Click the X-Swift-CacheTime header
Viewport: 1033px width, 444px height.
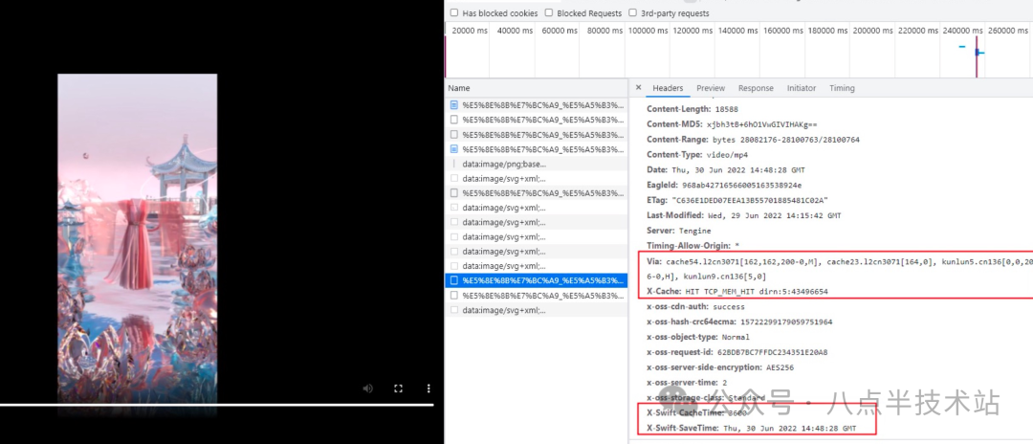coord(697,412)
